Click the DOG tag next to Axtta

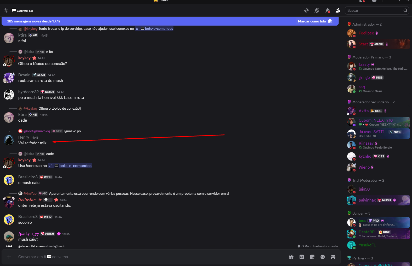[376, 111]
